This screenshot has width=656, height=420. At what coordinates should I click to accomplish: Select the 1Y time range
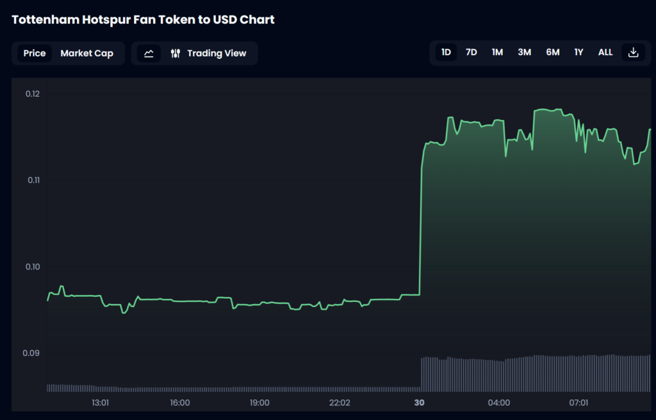578,53
